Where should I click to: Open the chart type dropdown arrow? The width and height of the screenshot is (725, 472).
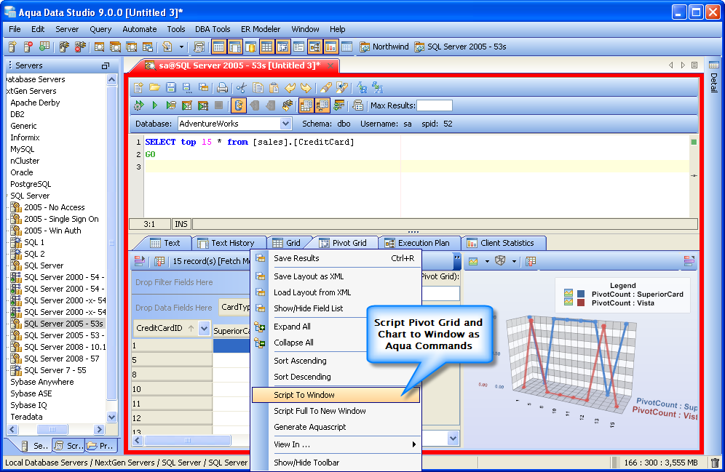point(487,261)
